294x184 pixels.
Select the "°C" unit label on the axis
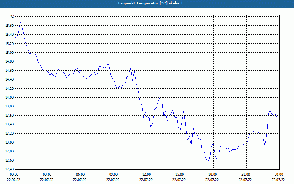[x=11, y=17]
